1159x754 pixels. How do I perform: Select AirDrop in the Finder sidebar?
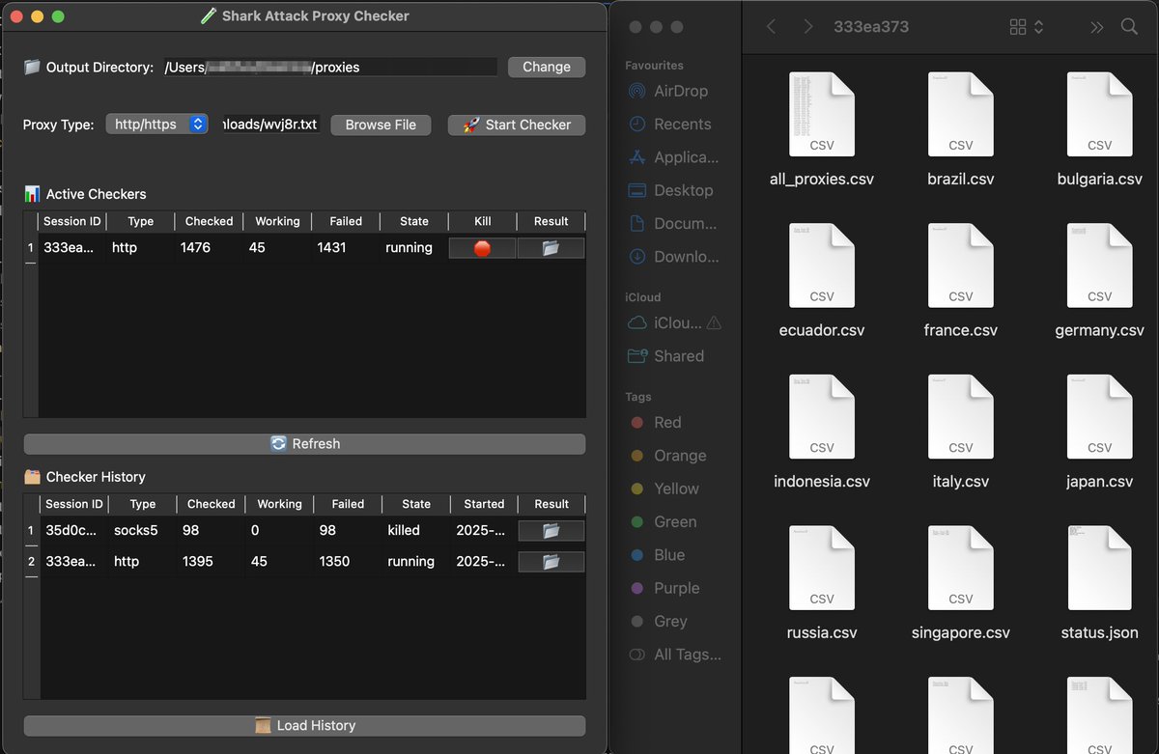679,91
